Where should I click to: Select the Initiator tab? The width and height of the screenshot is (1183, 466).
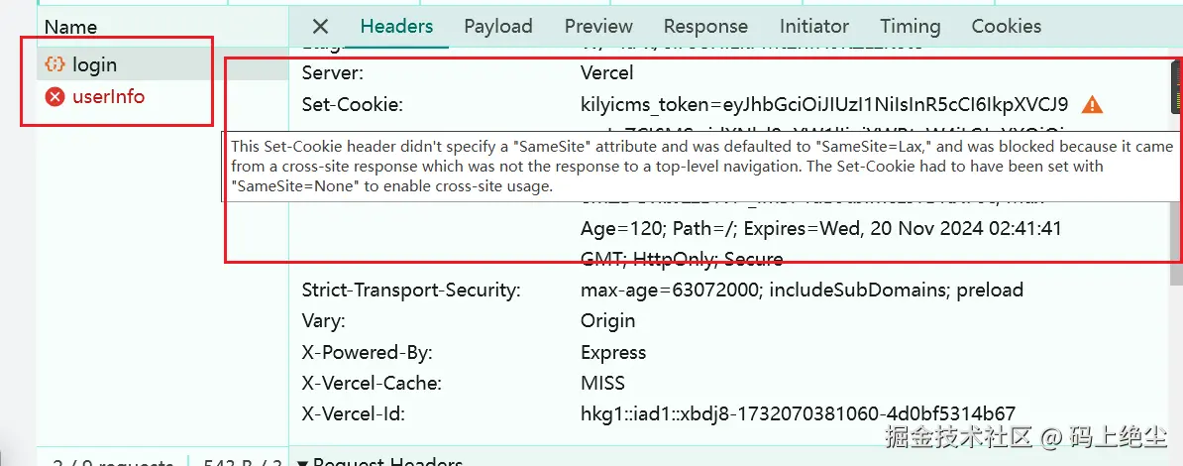[813, 27]
